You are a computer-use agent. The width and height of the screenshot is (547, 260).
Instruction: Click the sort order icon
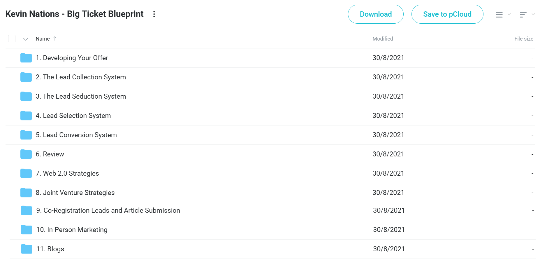pyautogui.click(x=523, y=14)
